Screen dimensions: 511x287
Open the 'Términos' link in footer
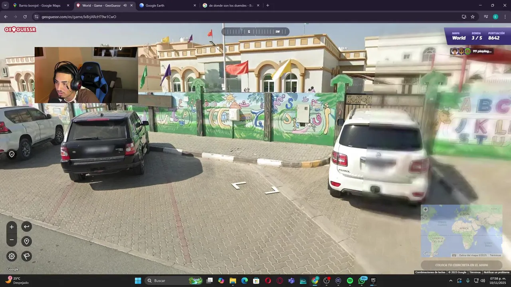pos(475,272)
